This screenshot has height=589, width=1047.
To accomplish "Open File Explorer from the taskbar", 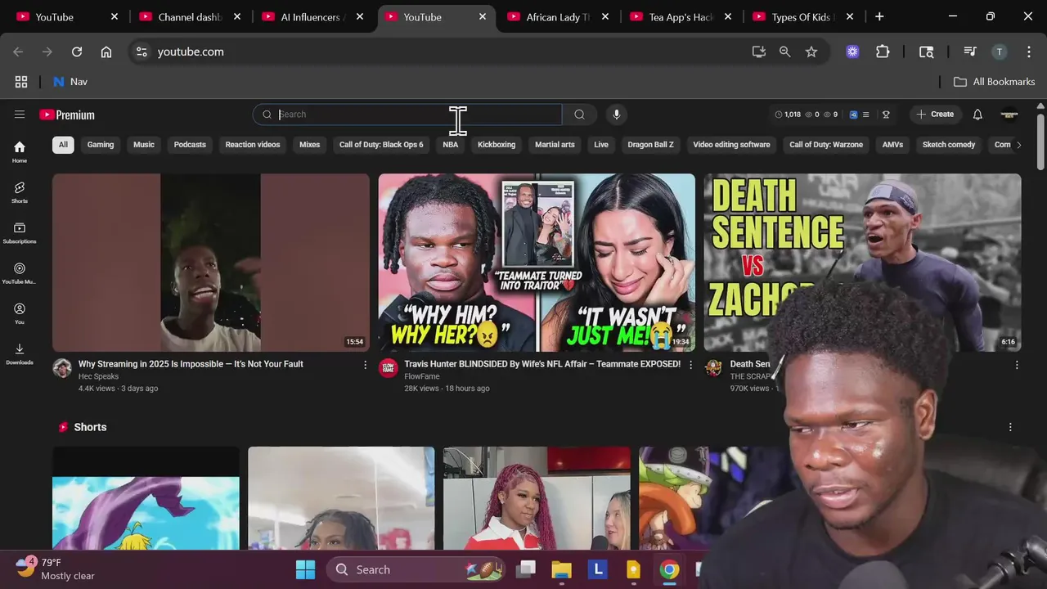I will pos(561,569).
